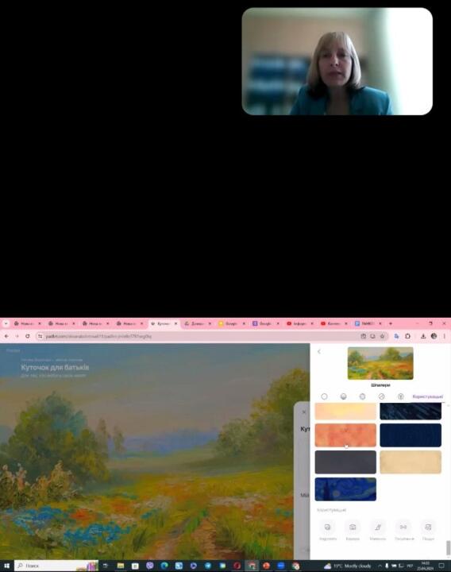This screenshot has width=451, height=572.
Task: Select the fourth wallpaper category icon
Action: pos(381,396)
